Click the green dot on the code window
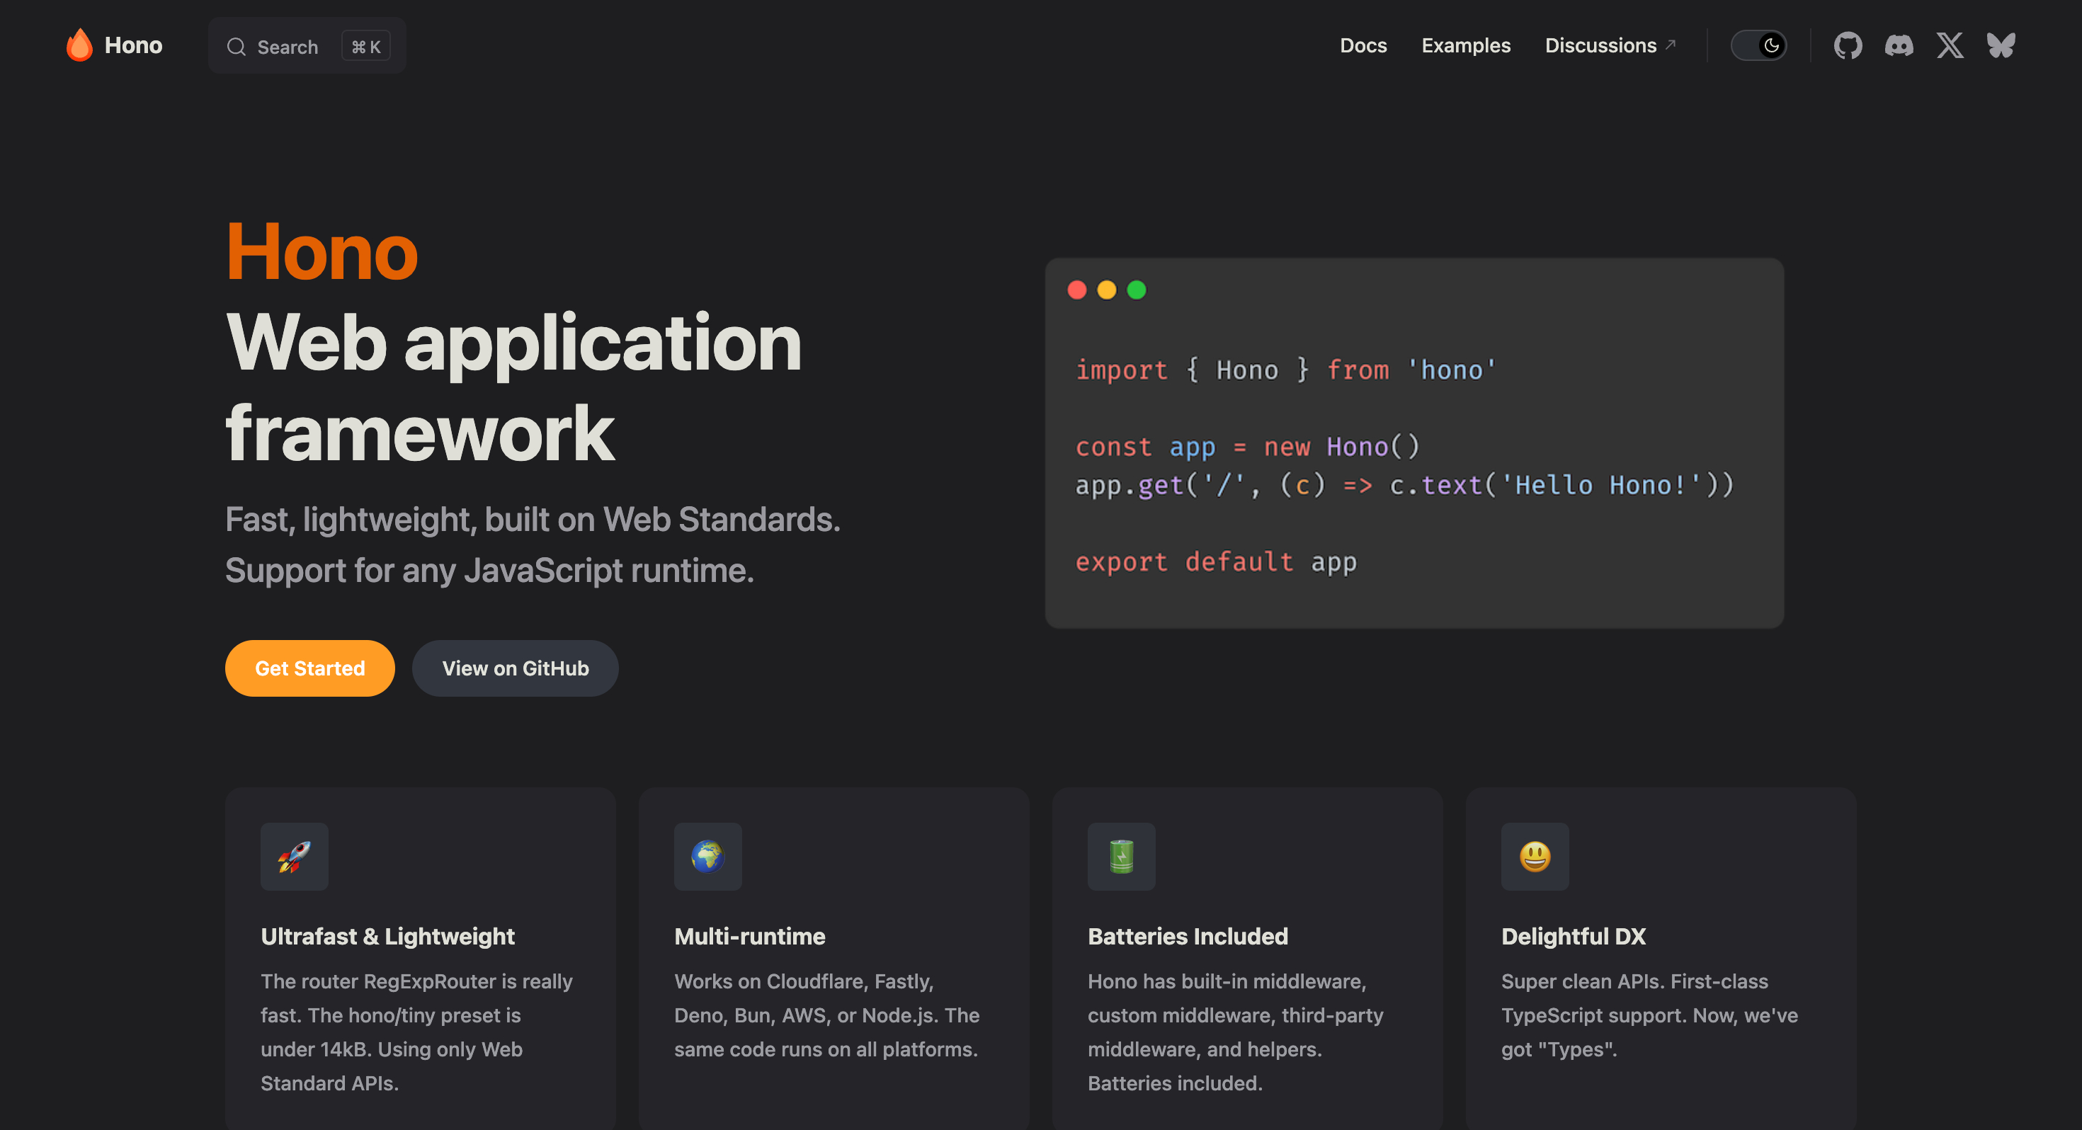The height and width of the screenshot is (1130, 2082). pos(1137,290)
